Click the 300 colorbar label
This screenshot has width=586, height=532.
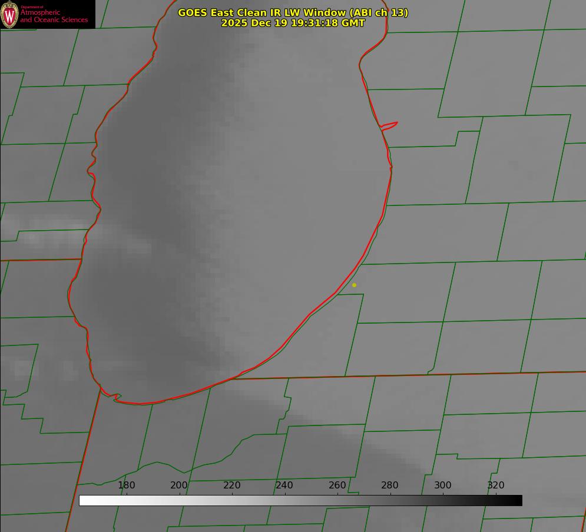pyautogui.click(x=443, y=486)
